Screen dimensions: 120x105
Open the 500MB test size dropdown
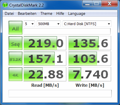pyautogui.click(x=49, y=24)
